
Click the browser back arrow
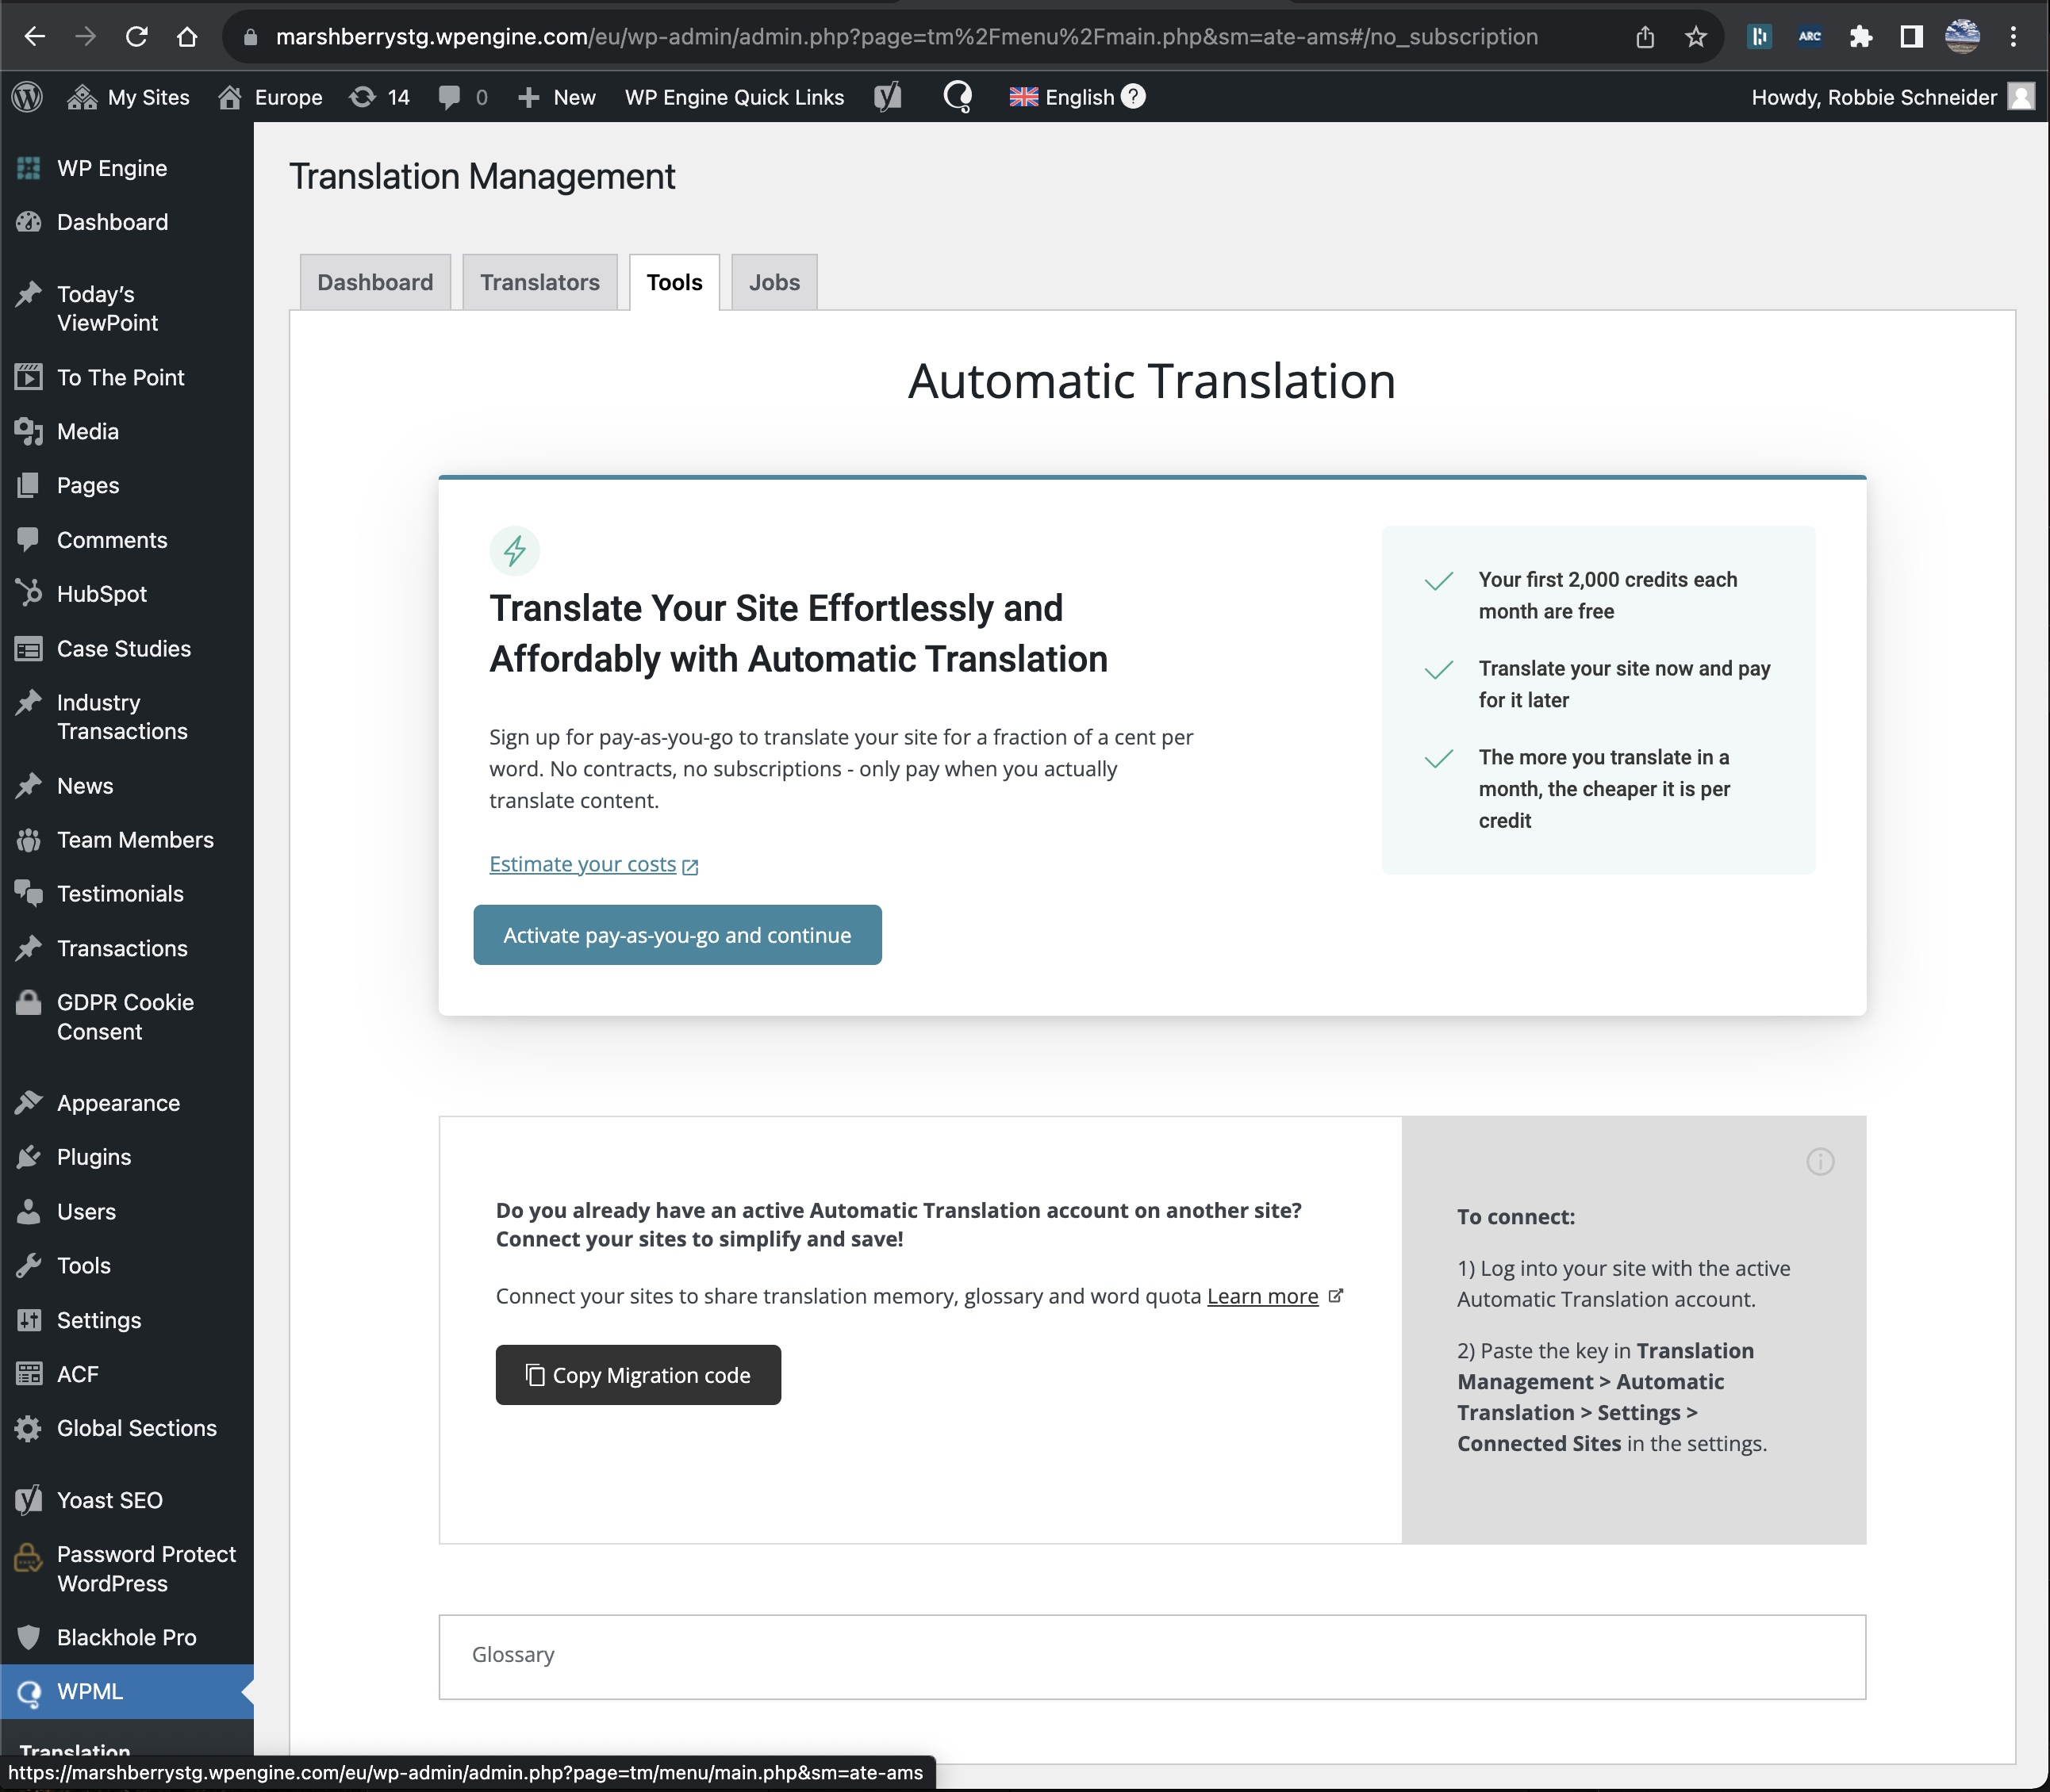coord(35,37)
